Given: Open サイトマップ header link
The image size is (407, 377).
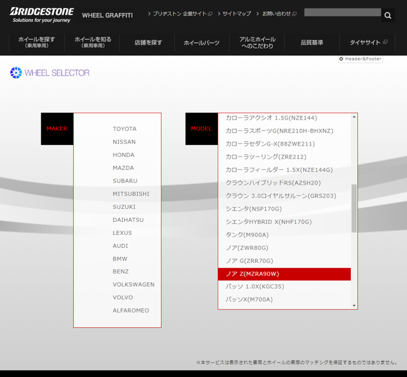Looking at the screenshot, I should [x=237, y=14].
